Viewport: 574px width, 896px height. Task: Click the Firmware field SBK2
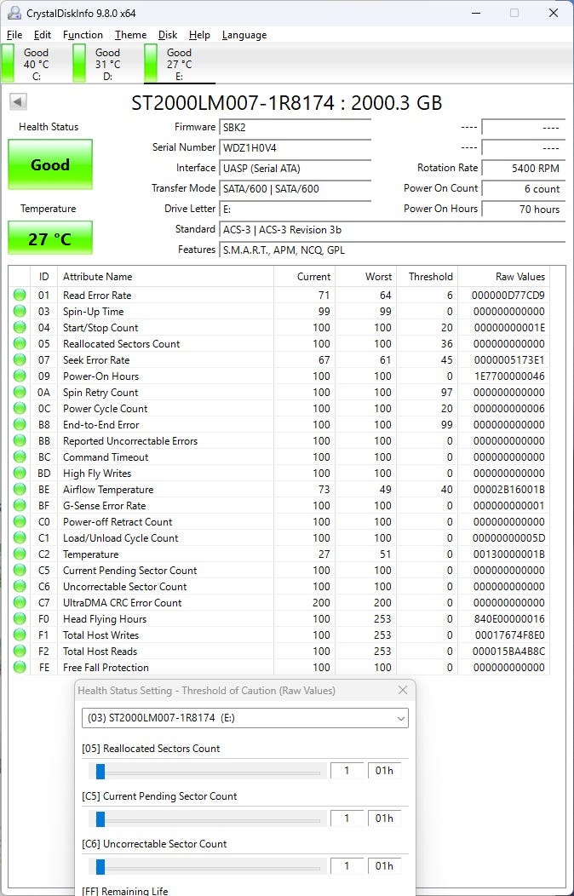(x=296, y=127)
